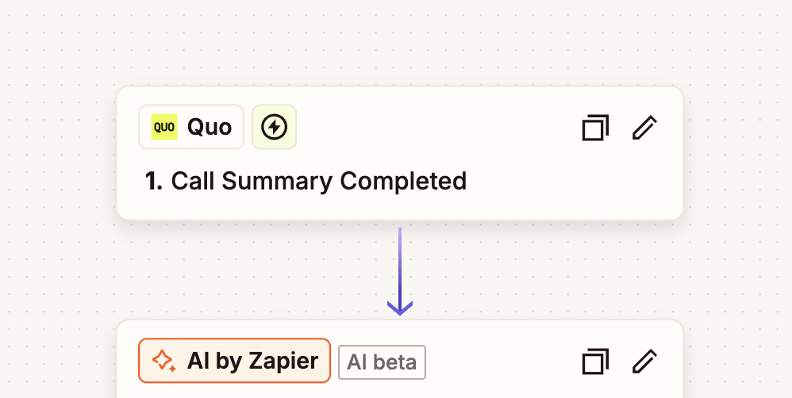792x398 pixels.
Task: Click the empty dotted canvas left of the Quo card
Action: 56,159
